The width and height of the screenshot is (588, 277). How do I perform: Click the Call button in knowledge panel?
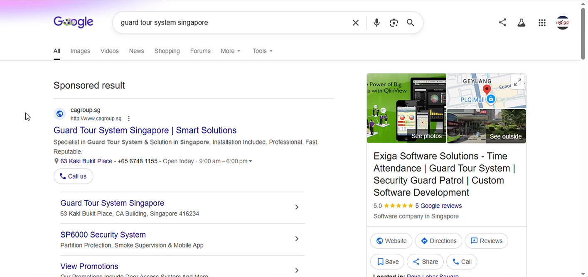pos(462,262)
